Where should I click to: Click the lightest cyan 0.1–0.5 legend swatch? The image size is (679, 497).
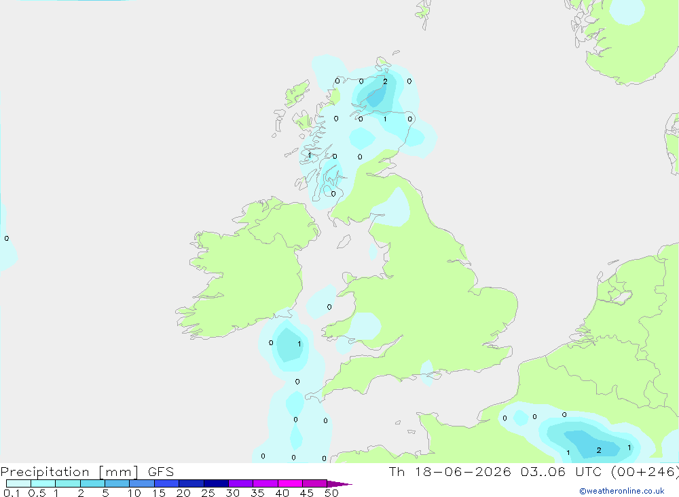pyautogui.click(x=18, y=483)
